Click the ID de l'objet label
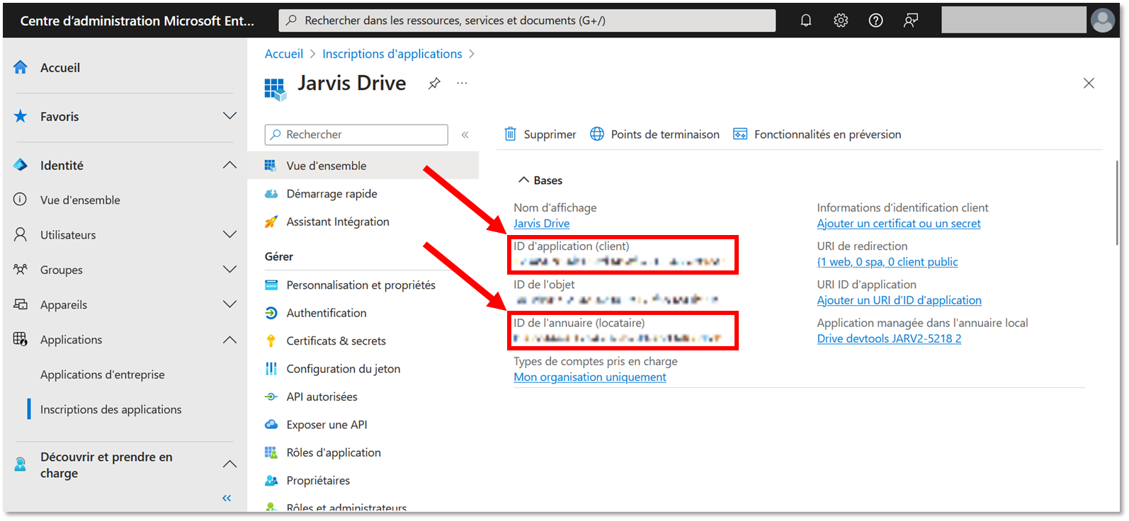This screenshot has height=521, width=1129. click(x=544, y=285)
